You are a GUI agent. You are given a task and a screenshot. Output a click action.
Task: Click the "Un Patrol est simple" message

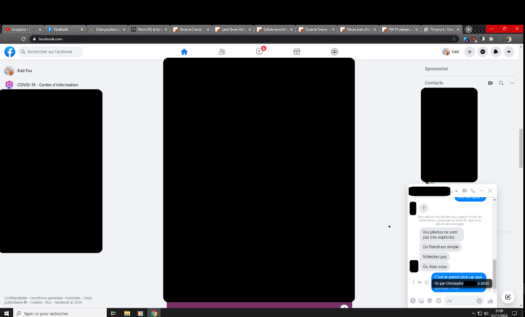441,247
